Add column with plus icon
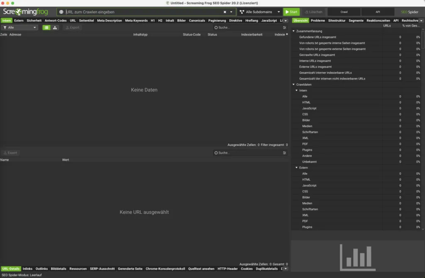The image size is (425, 278). pyautogui.click(x=287, y=34)
